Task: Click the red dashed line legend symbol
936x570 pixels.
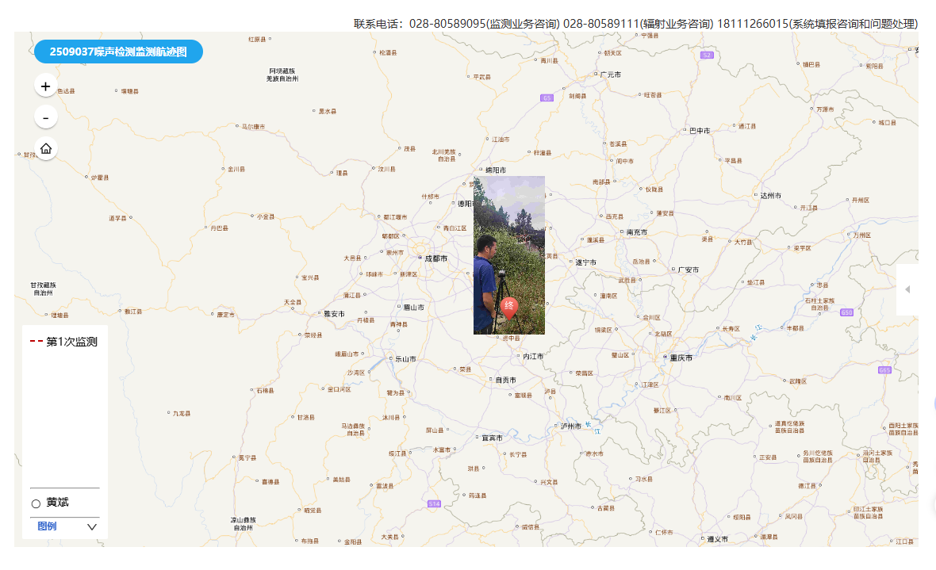Action: [36, 342]
